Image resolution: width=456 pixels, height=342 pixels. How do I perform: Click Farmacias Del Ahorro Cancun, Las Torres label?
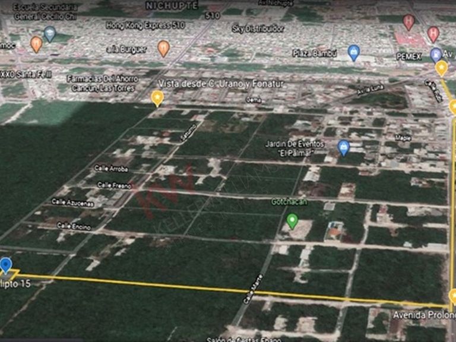click(102, 84)
